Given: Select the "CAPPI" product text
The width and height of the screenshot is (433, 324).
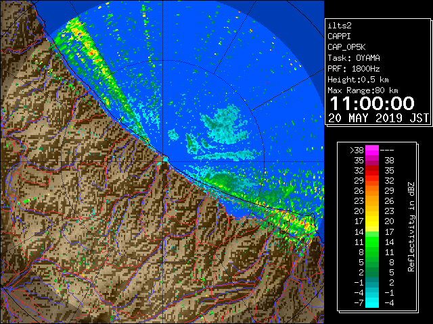Looking at the screenshot, I should (x=339, y=36).
